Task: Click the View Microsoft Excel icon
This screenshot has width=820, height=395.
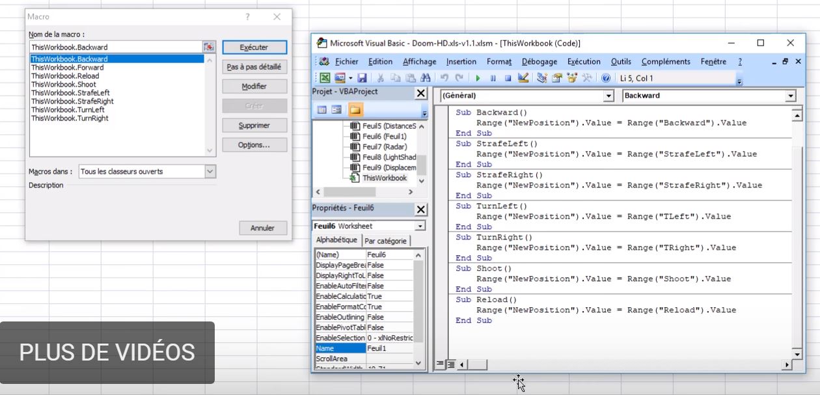Action: 324,78
